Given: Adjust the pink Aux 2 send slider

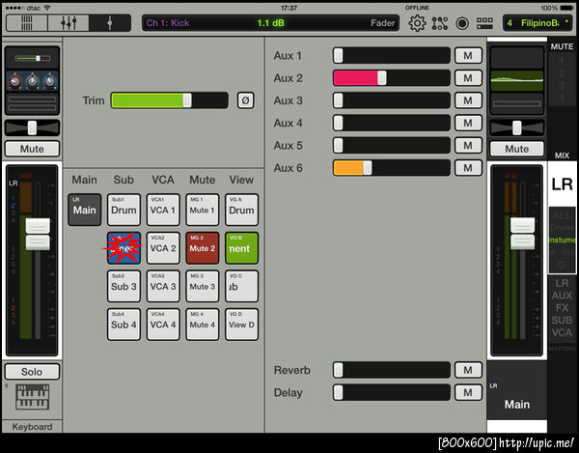Looking at the screenshot, I should coord(392,78).
